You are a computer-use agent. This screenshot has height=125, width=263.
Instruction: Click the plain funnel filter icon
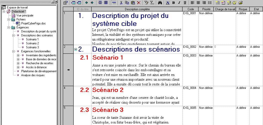coord(152,2)
